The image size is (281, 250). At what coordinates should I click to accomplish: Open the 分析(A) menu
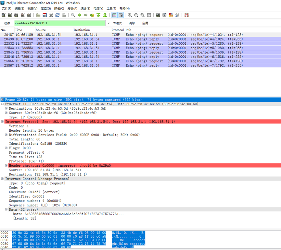(x=72, y=8)
